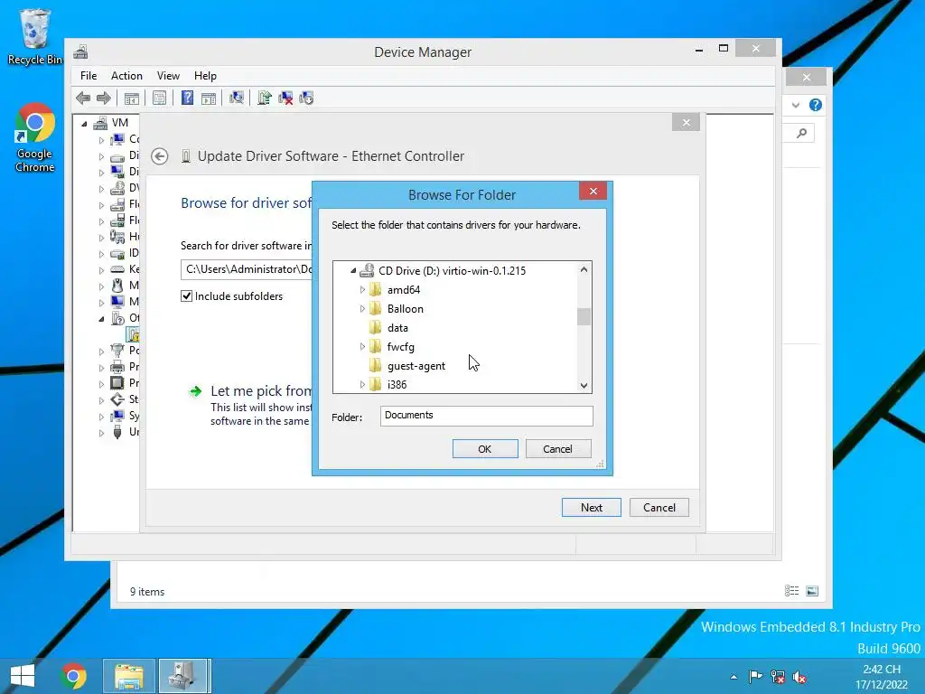Open the File menu

coord(89,76)
